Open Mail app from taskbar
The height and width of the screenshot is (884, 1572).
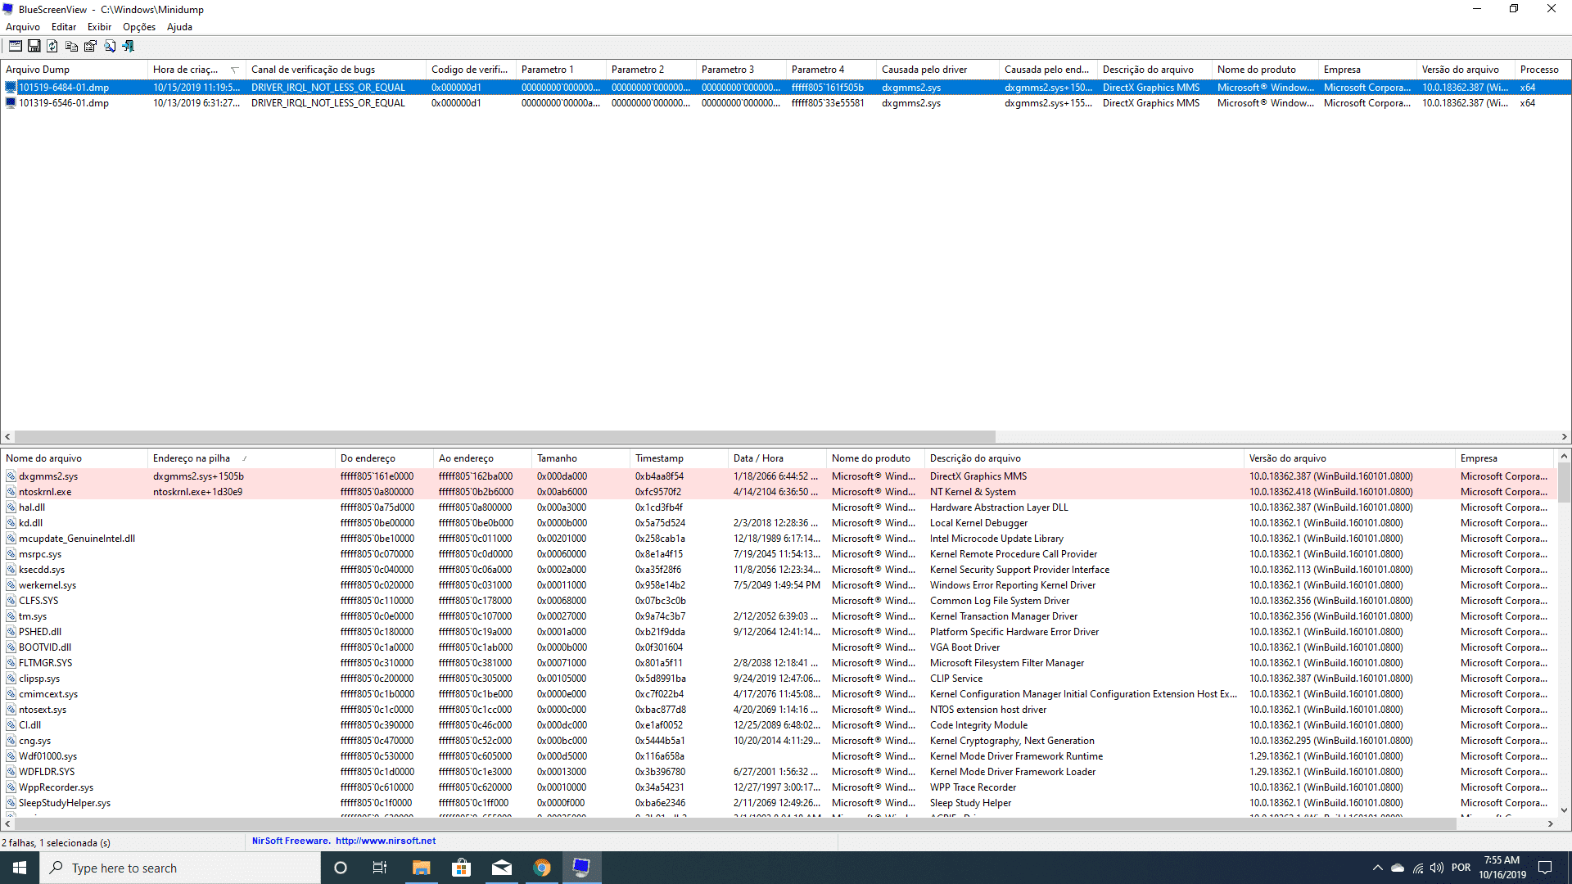(501, 868)
